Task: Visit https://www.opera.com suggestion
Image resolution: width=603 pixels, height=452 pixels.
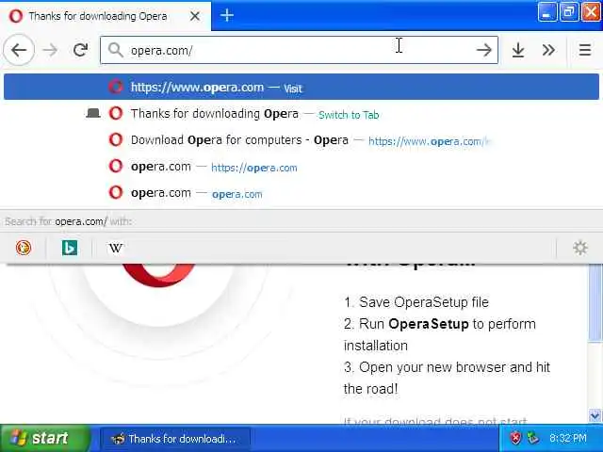Action: (x=301, y=87)
